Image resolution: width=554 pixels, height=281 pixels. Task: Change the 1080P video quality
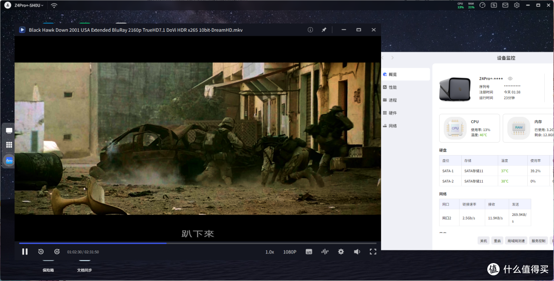[x=290, y=252]
